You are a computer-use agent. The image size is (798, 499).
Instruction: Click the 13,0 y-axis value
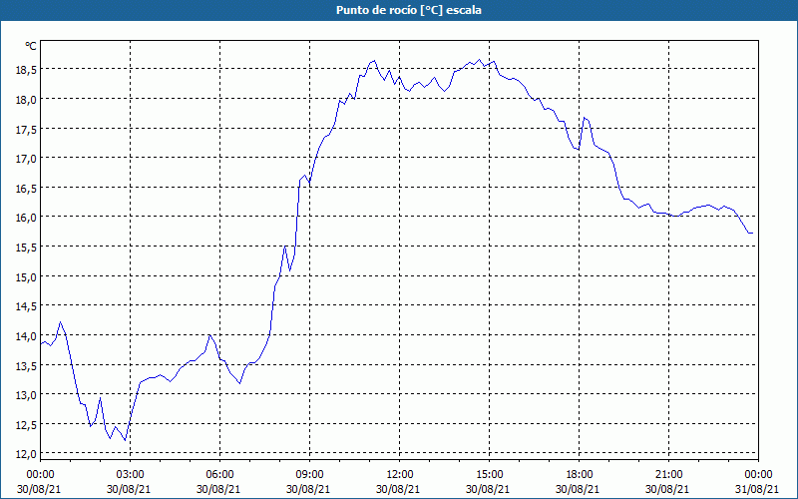(26, 395)
